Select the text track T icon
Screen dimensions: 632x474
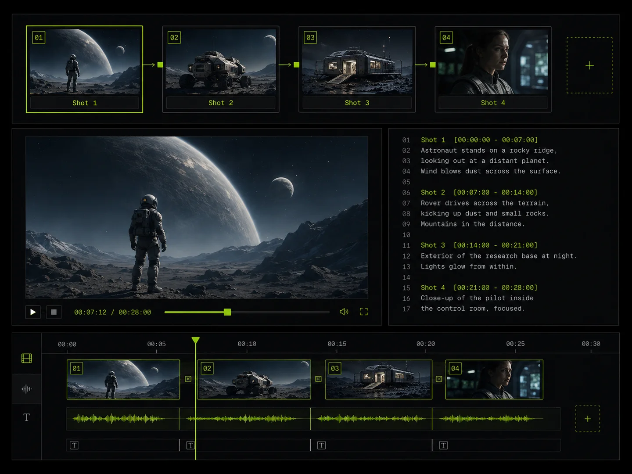[x=27, y=417]
